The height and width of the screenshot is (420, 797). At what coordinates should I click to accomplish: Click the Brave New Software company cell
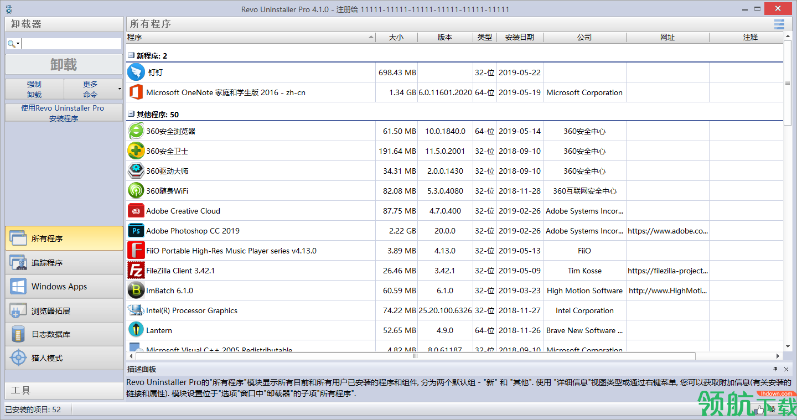click(584, 330)
